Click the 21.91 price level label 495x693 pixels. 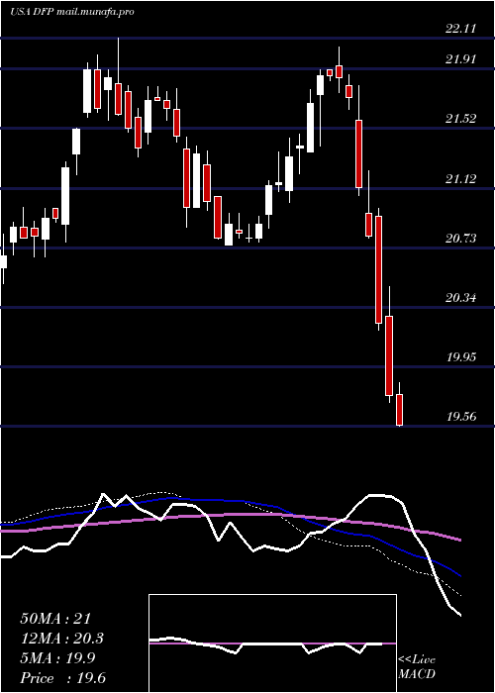[461, 59]
